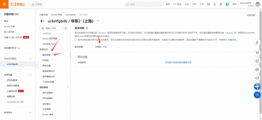The image size is (262, 120).
Task: Collapse the 资源用量 section
Action: click(30, 75)
